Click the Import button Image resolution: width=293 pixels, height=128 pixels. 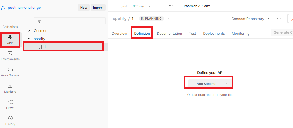(x=98, y=8)
